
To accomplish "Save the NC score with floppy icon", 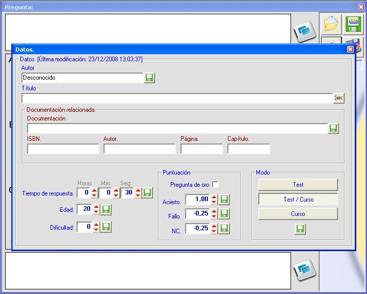I will click(x=224, y=229).
